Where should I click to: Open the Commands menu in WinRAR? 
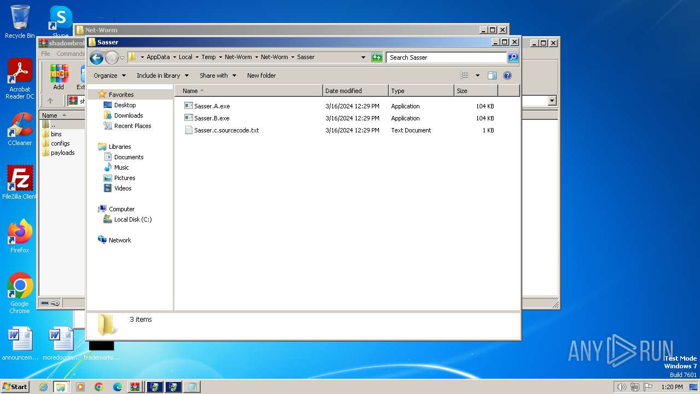71,54
